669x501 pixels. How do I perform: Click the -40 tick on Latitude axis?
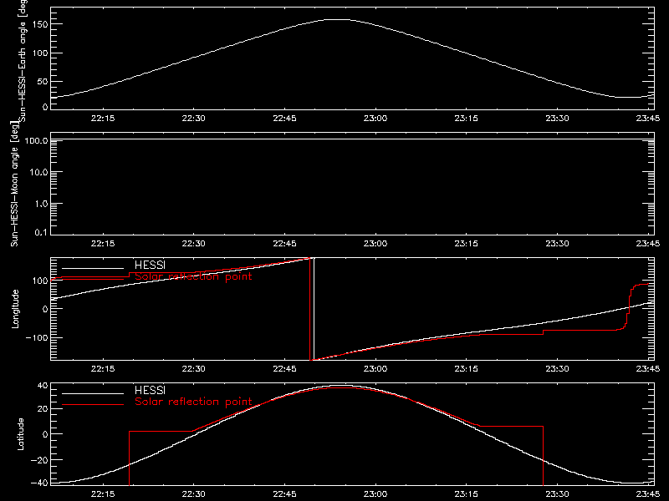39,483
